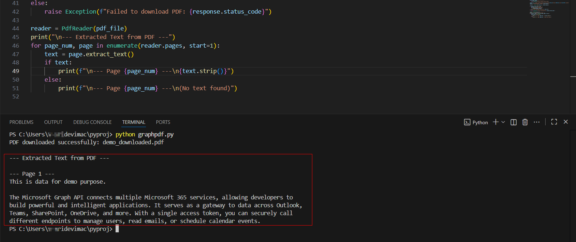Expand the new terminal launch profile dropdown
The height and width of the screenshot is (242, 576).
click(503, 122)
